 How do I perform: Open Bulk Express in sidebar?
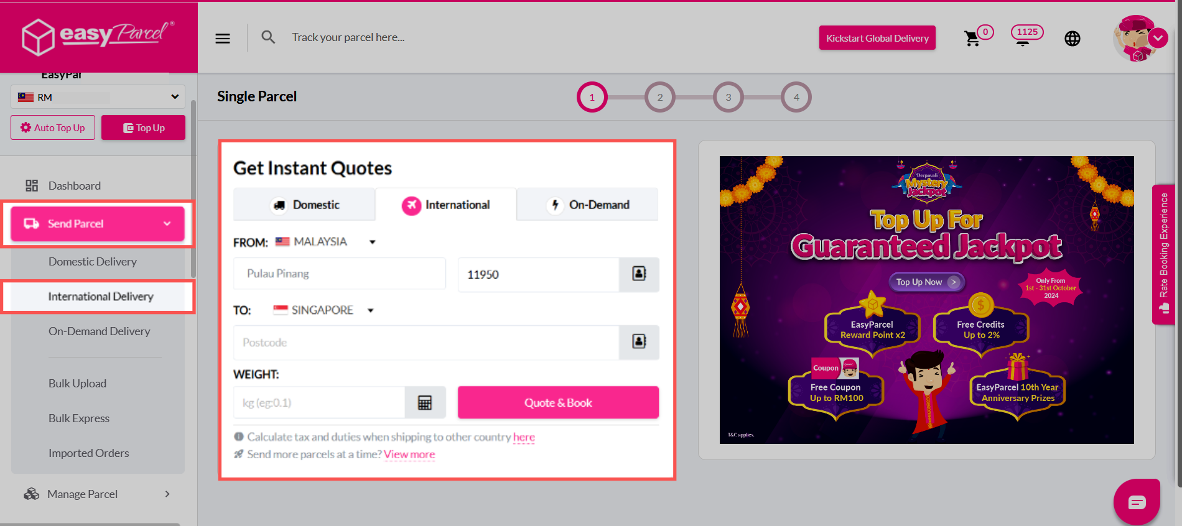79,418
